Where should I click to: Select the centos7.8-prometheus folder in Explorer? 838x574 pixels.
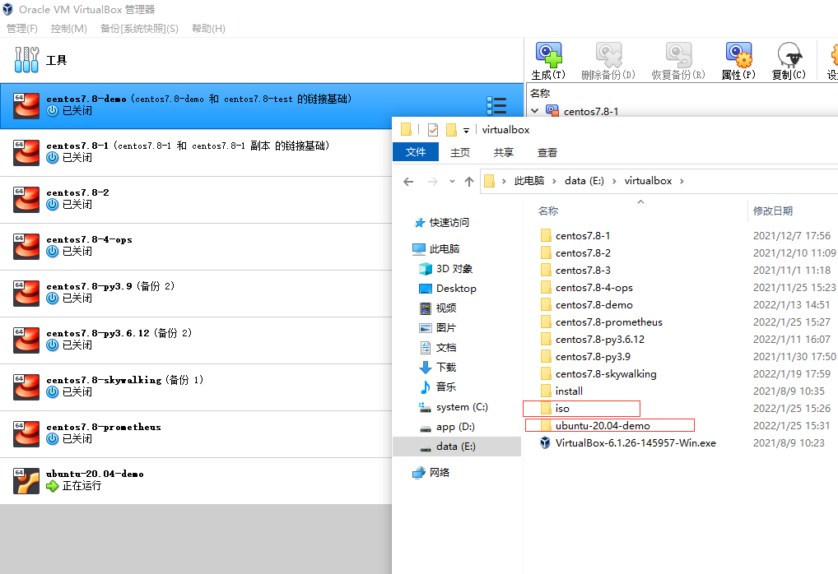point(608,322)
